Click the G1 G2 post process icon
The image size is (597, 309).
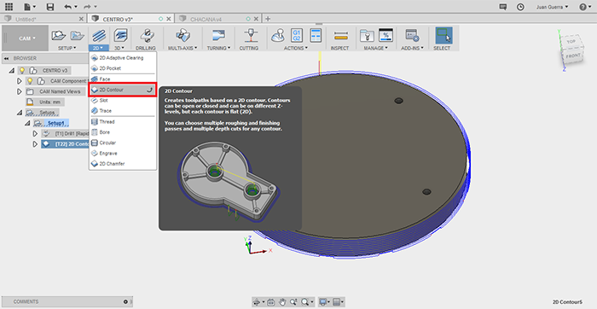[x=297, y=36]
